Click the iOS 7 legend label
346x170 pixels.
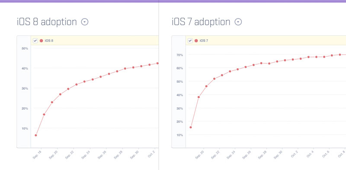point(204,41)
